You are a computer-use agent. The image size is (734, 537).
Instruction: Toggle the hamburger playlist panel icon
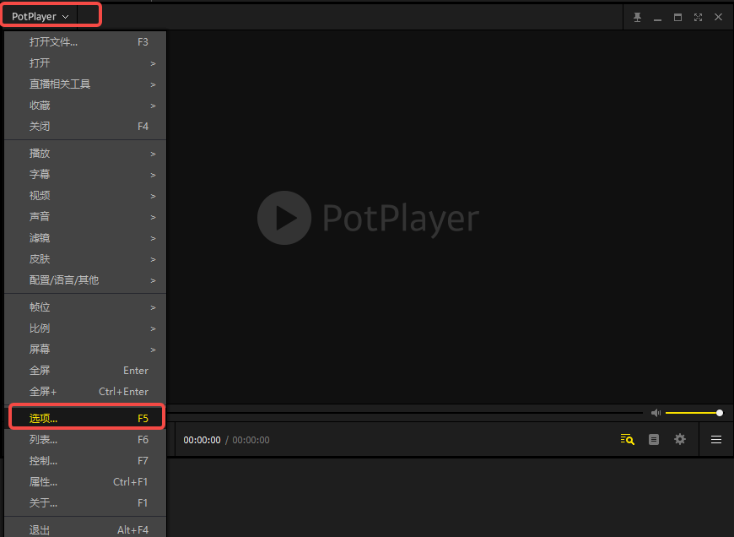tap(716, 440)
